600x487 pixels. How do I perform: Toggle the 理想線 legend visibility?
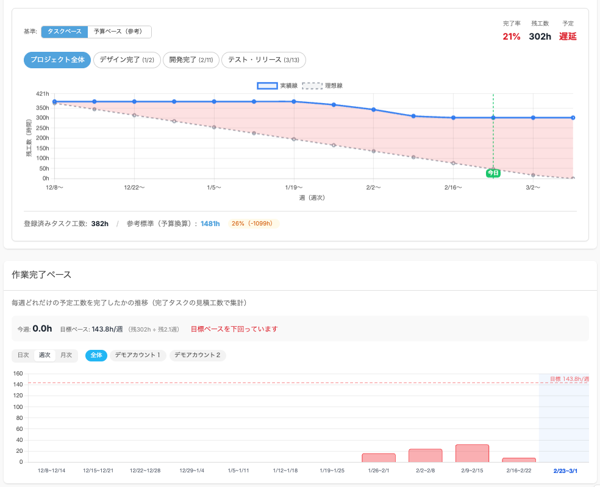tap(325, 85)
